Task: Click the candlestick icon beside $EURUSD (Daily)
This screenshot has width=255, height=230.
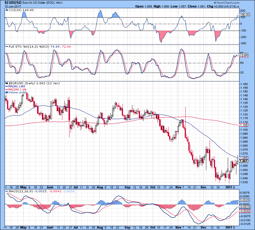Action: [7, 83]
